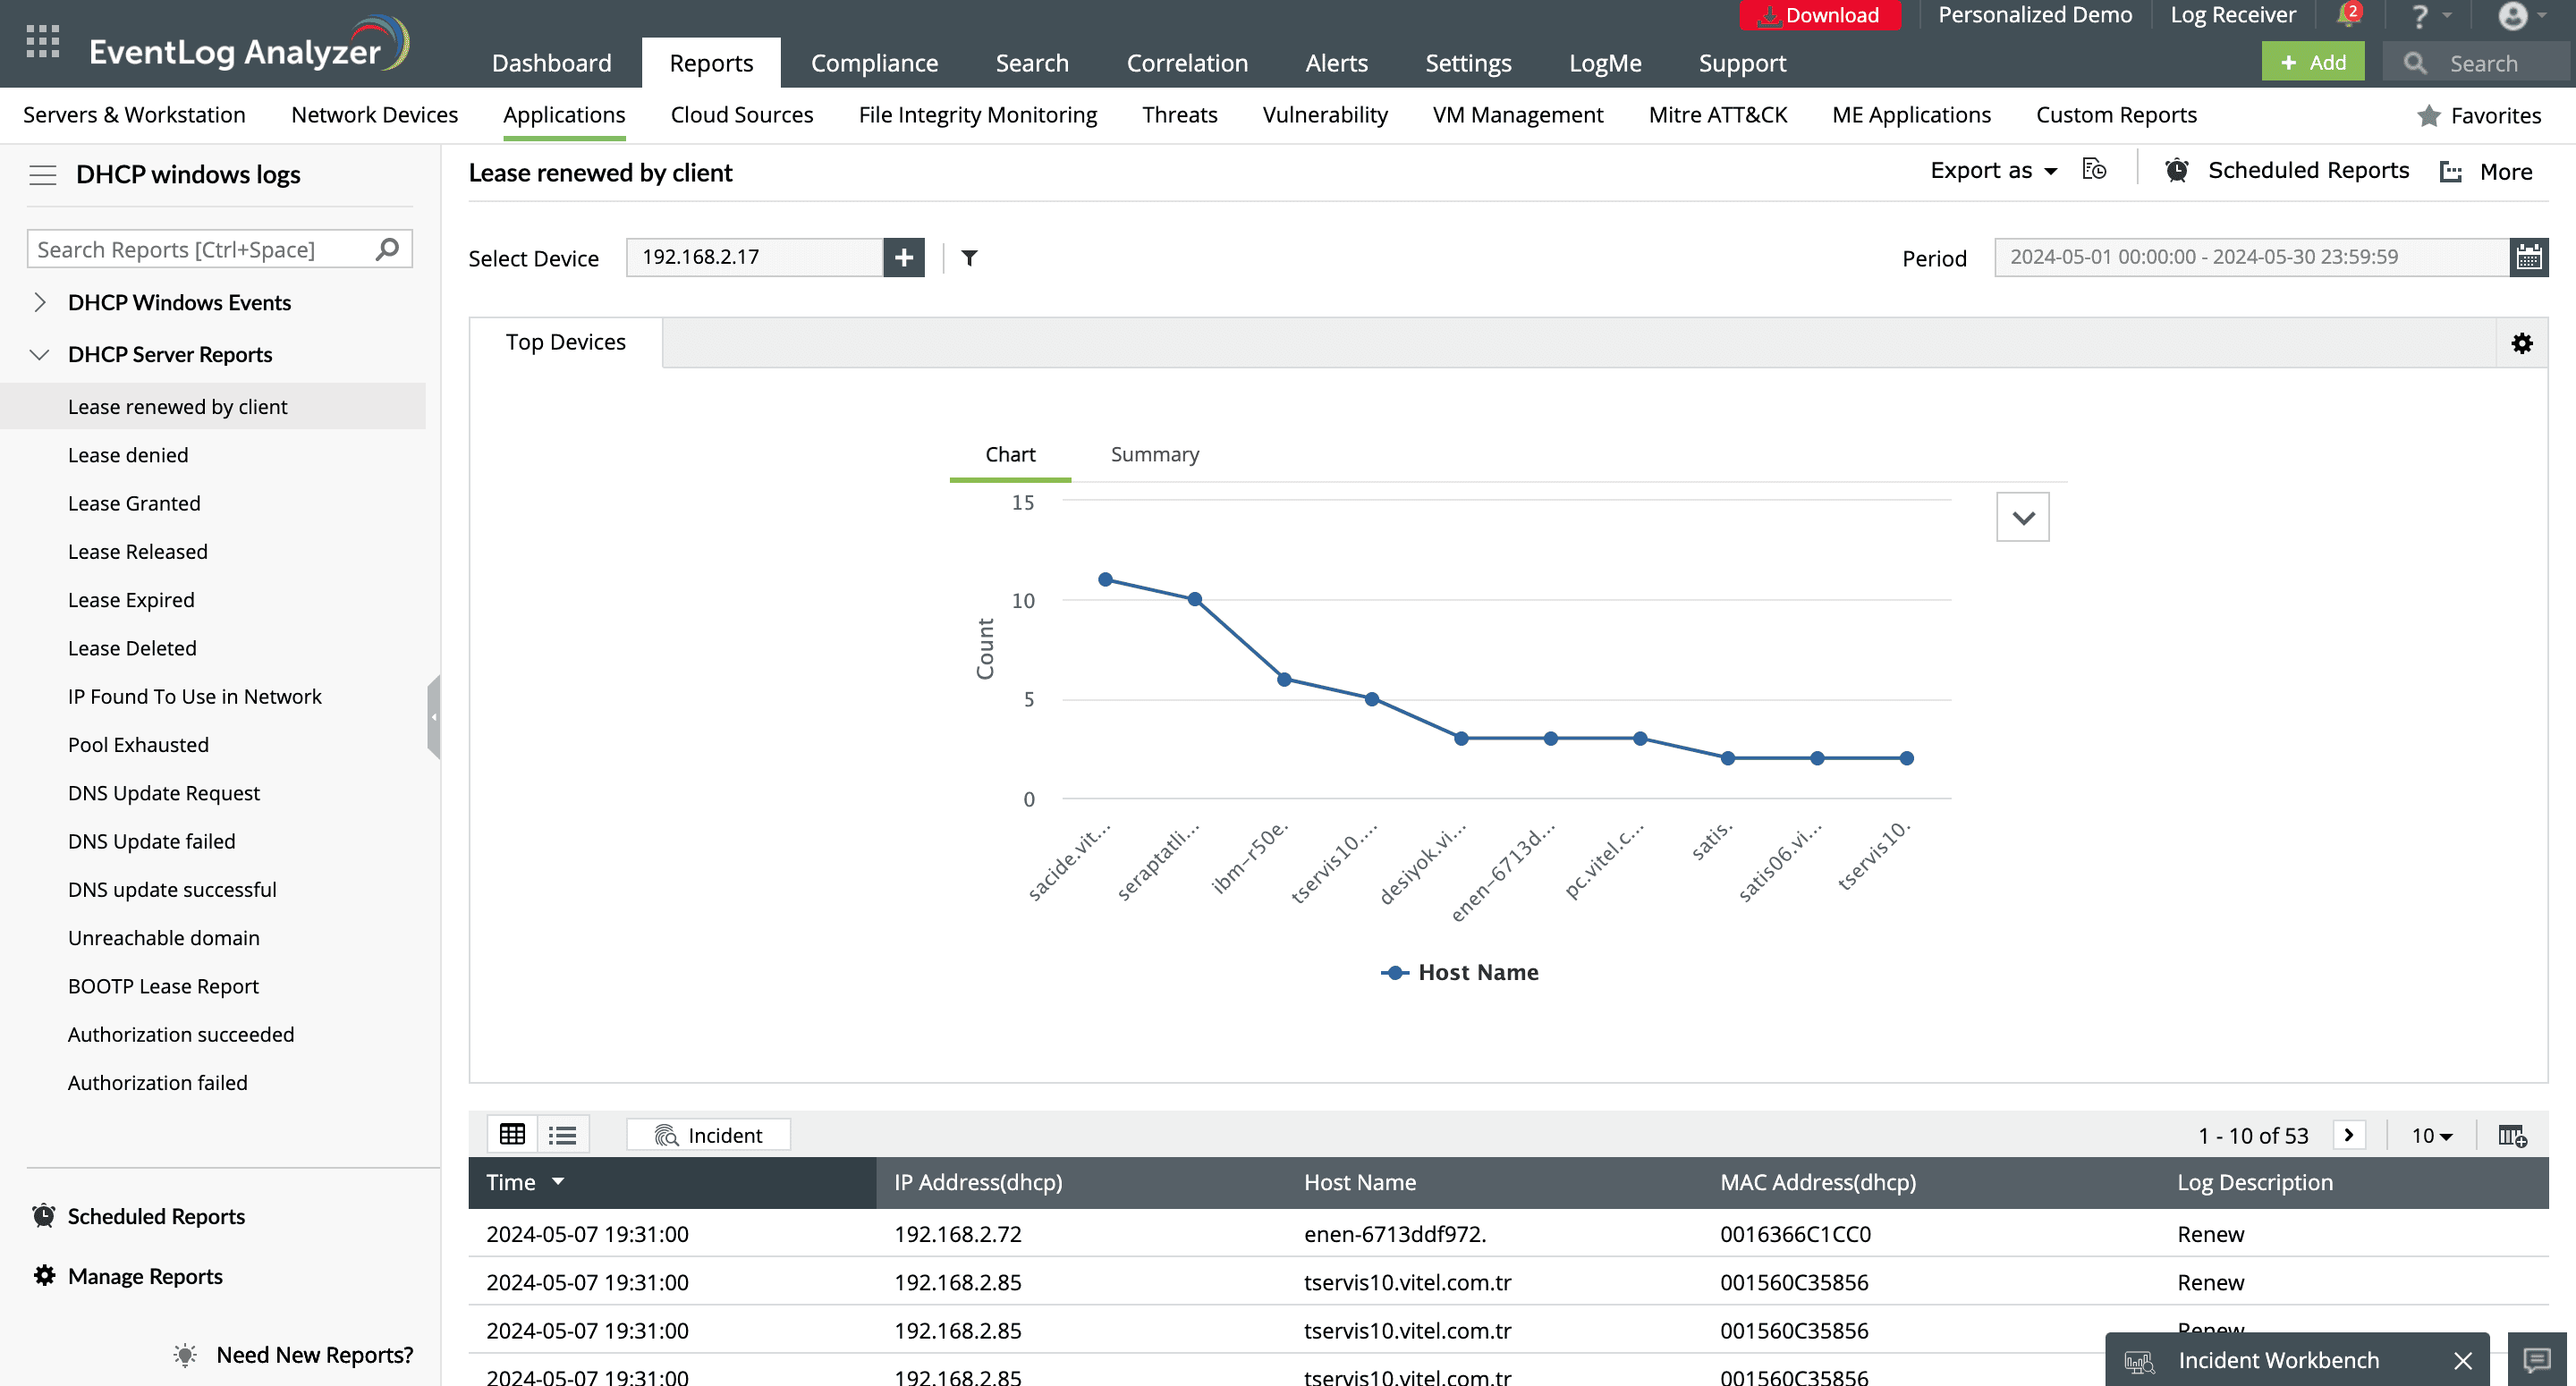
Task: Open the chart type dropdown arrow
Action: 2022,517
